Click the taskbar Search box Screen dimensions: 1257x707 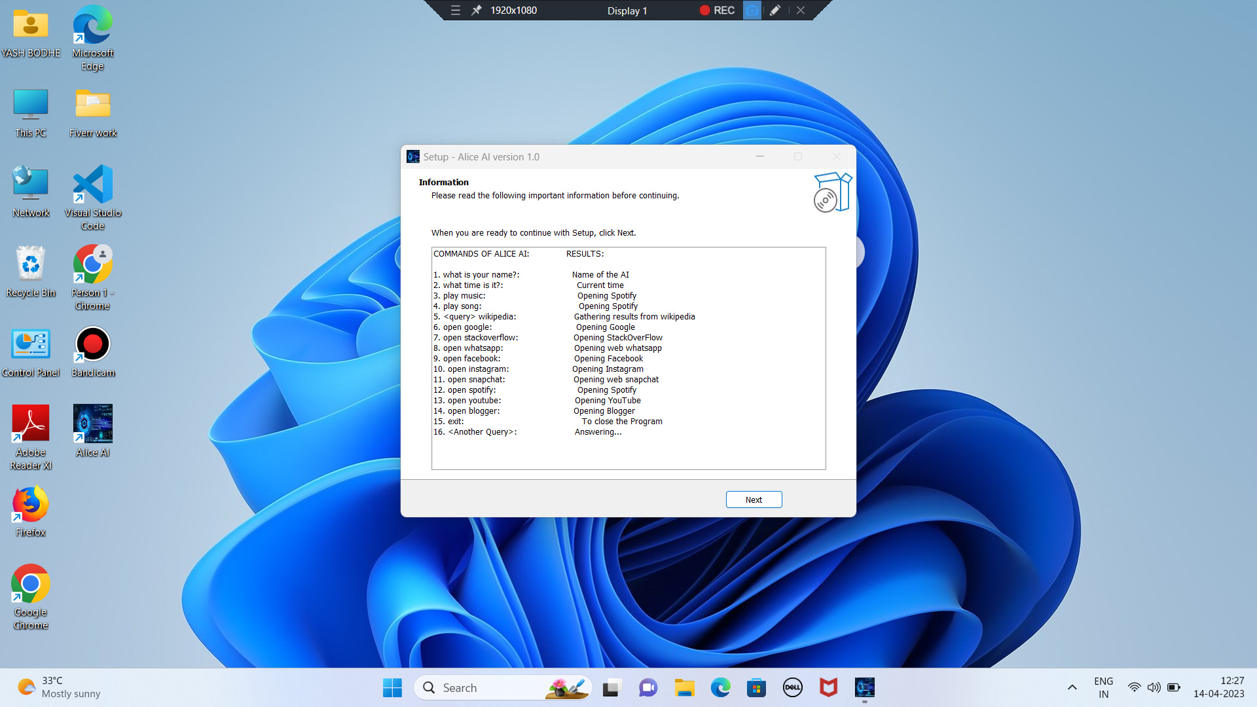[502, 687]
